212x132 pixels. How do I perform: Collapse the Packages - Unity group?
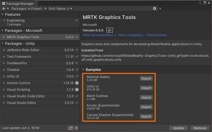click(x=2, y=44)
